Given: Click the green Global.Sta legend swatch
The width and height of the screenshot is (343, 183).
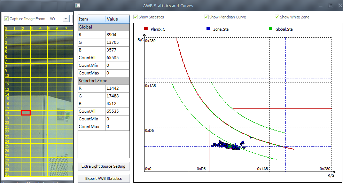Looking at the screenshot, I should [x=271, y=29].
